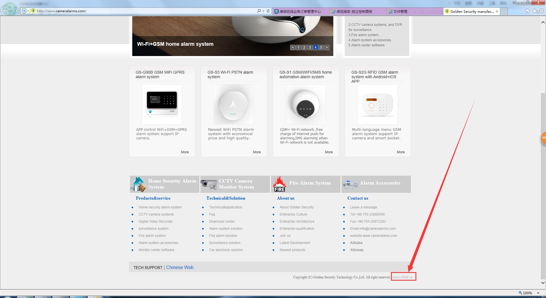This screenshot has width=546, height=298.
Task: Open www.i9988.cn footer link
Action: tap(402, 277)
